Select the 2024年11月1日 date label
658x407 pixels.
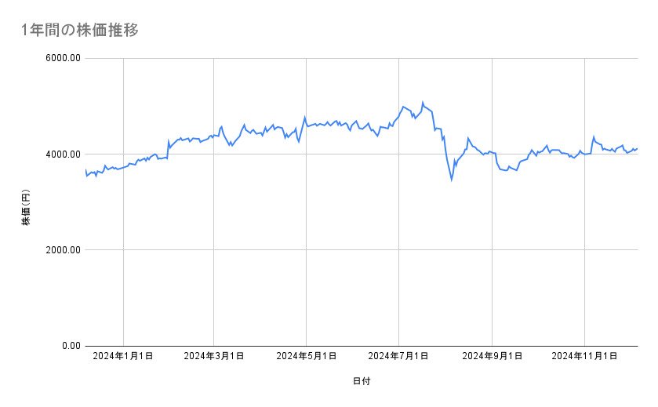coord(583,356)
